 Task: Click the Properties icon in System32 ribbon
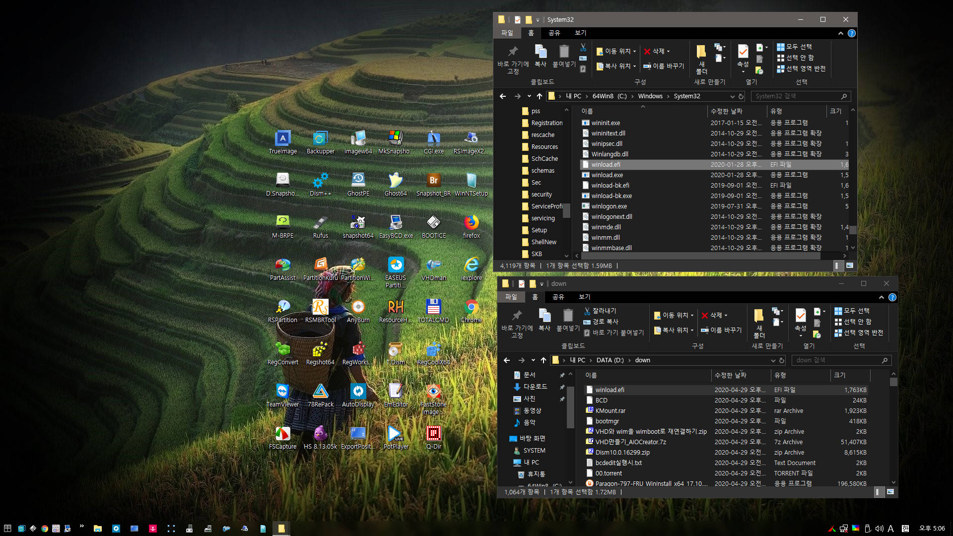743,52
